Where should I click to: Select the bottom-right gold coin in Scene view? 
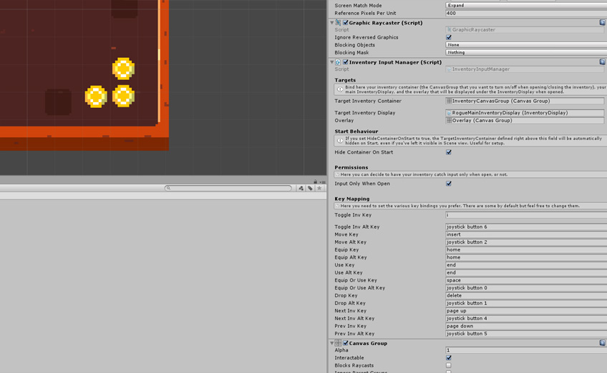[x=124, y=96]
